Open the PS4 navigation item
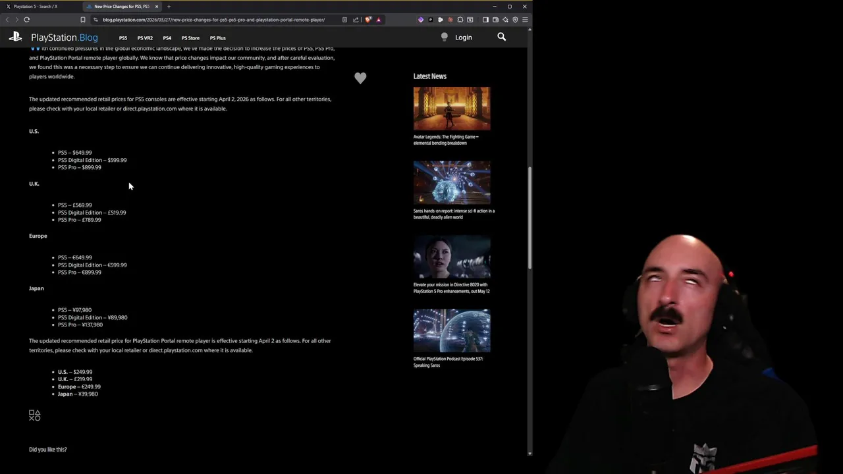The image size is (843, 474). pos(167,38)
